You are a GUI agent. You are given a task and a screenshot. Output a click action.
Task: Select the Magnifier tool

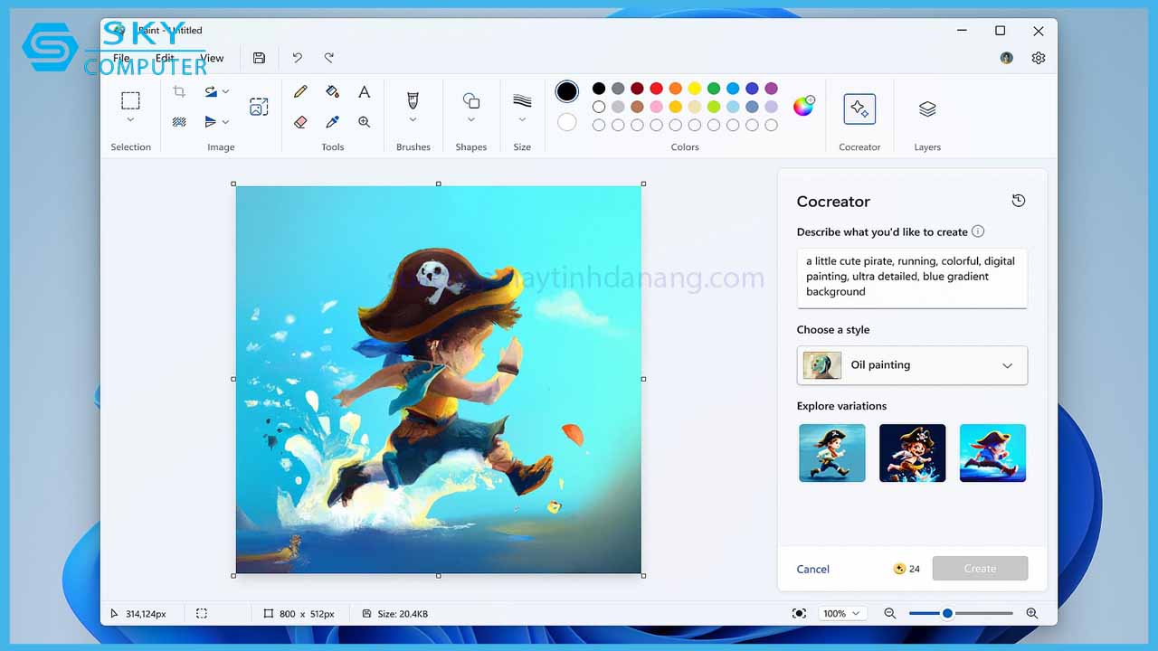pos(364,122)
